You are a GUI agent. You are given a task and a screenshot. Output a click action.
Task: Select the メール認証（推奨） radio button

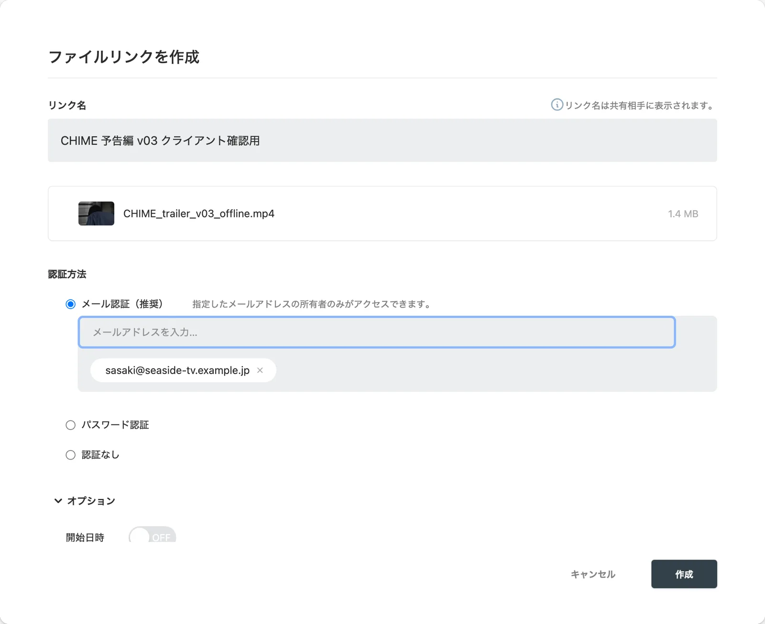click(70, 304)
